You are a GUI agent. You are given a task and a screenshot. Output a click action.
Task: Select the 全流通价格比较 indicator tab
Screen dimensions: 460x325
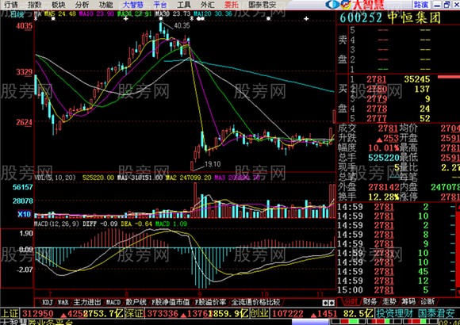click(x=255, y=302)
